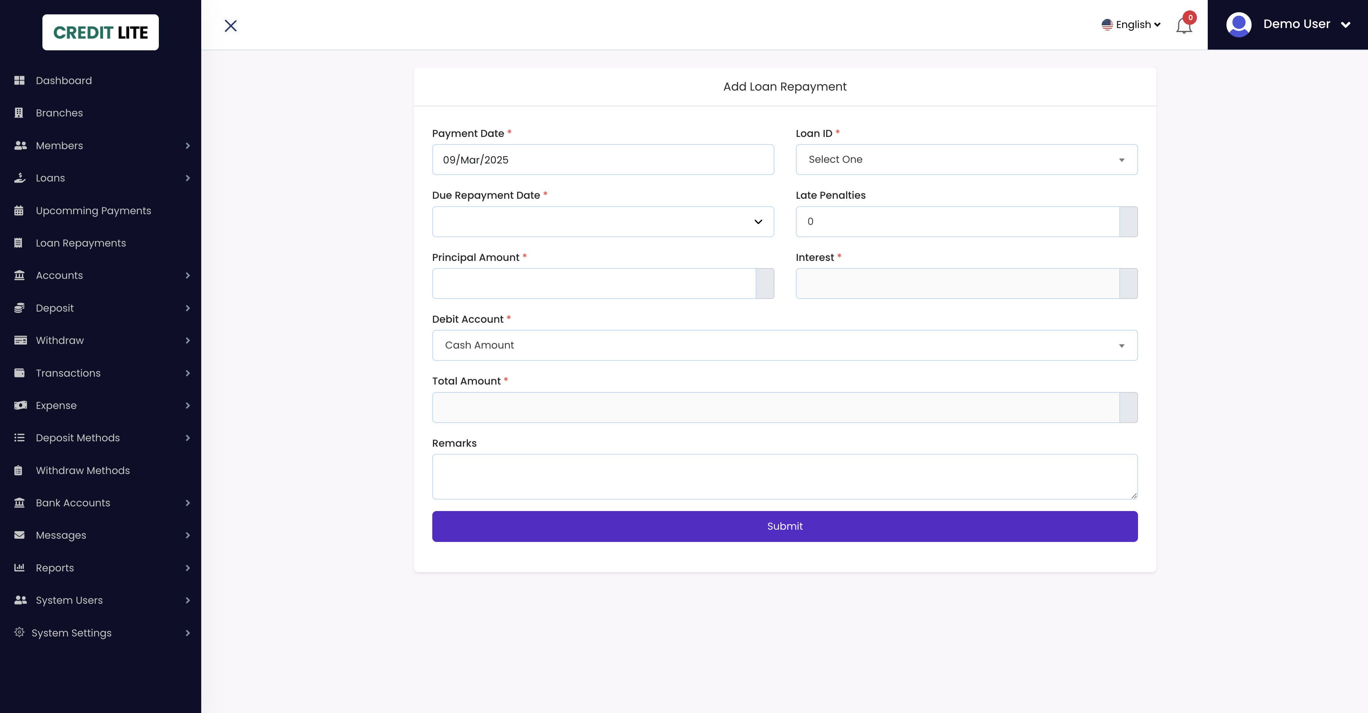
Task: Increase Late Penalties using the stepper control
Action: click(x=1129, y=221)
